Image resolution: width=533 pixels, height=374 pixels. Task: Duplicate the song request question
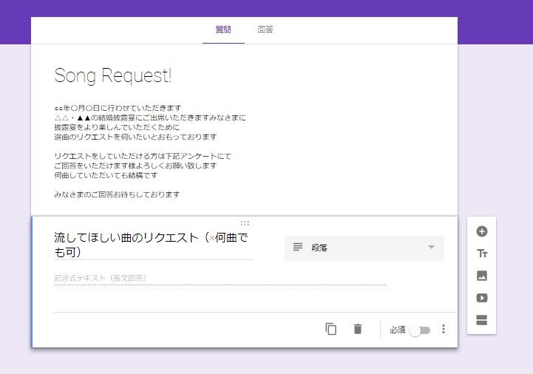tap(331, 330)
